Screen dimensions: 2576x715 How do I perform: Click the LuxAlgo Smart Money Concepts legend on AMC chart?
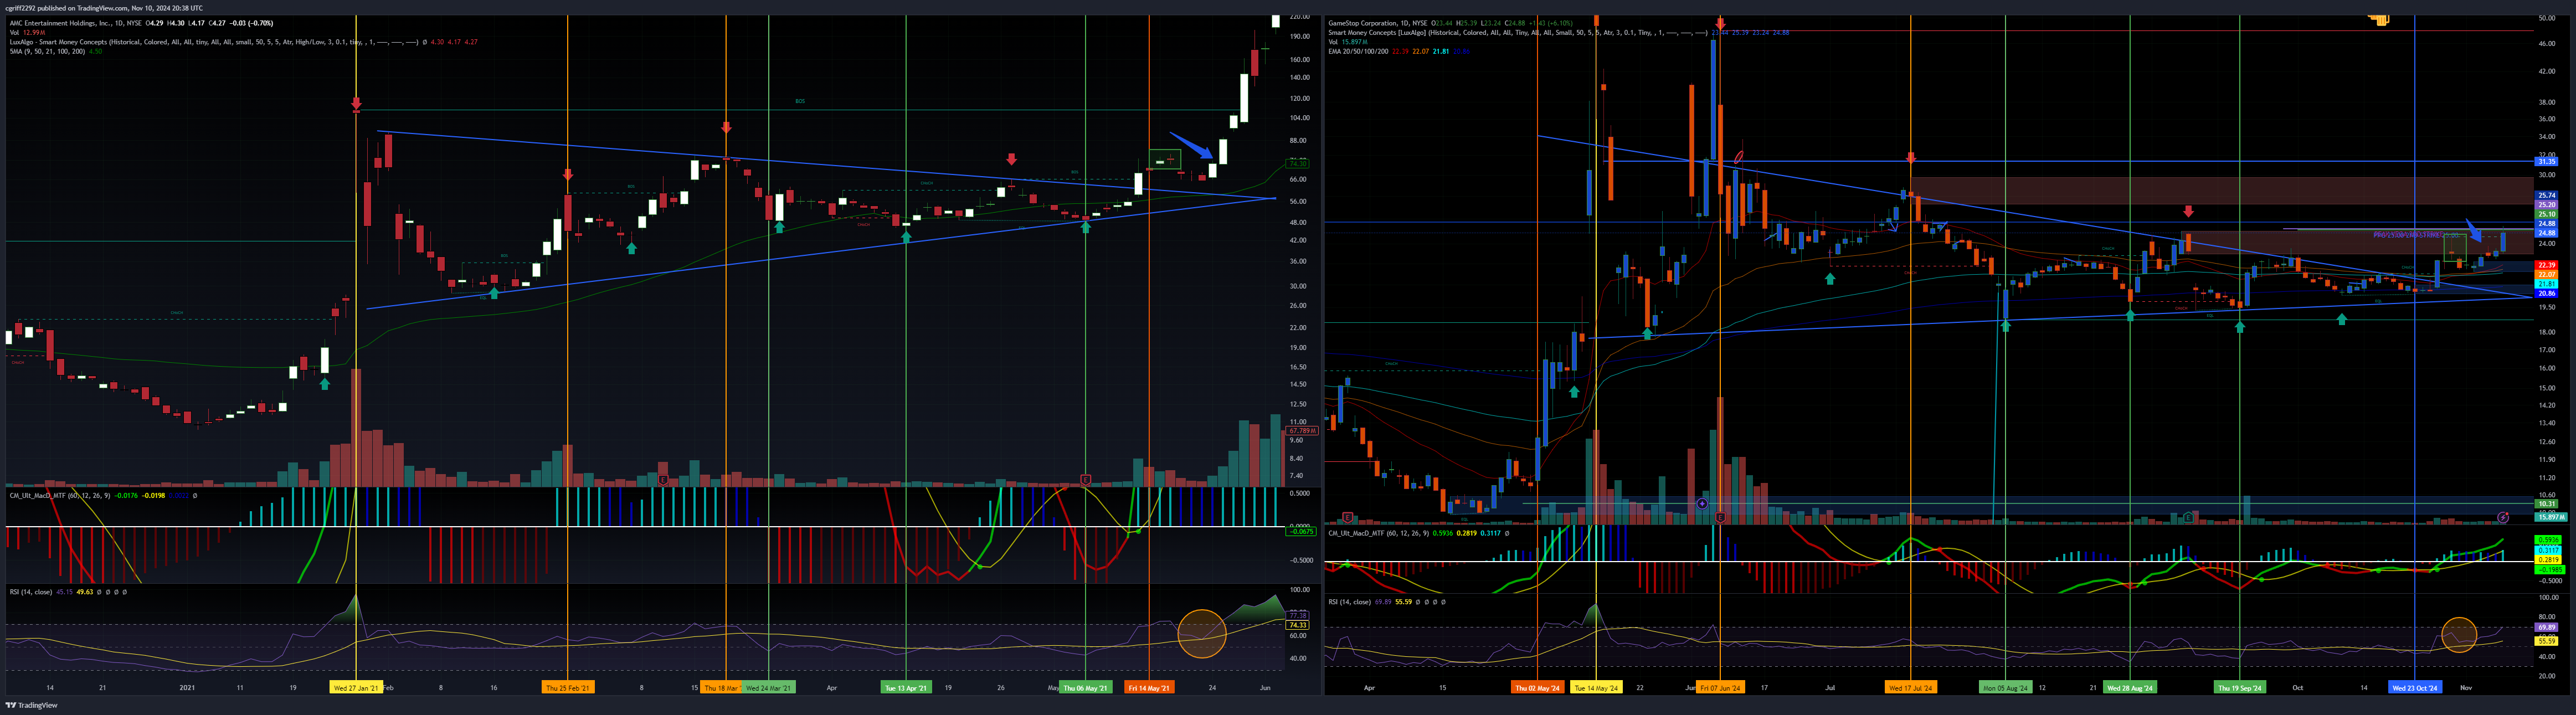tap(214, 42)
